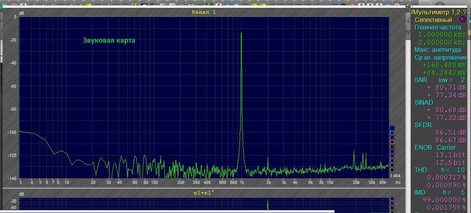Screen dimensions: 471x213
Task: Click the IMD label
Action: (420, 193)
